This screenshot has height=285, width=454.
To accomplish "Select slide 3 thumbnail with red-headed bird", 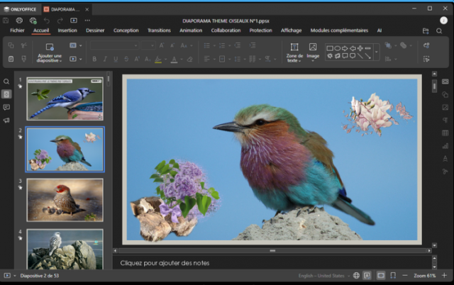I will pos(65,199).
